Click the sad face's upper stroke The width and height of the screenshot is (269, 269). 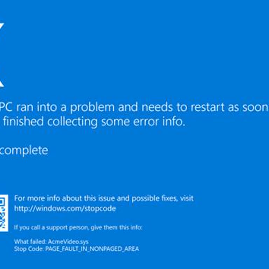click(2, 27)
